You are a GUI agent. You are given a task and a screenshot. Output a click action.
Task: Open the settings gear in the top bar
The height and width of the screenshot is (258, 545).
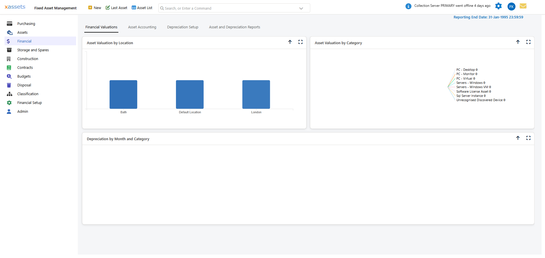coord(499,6)
